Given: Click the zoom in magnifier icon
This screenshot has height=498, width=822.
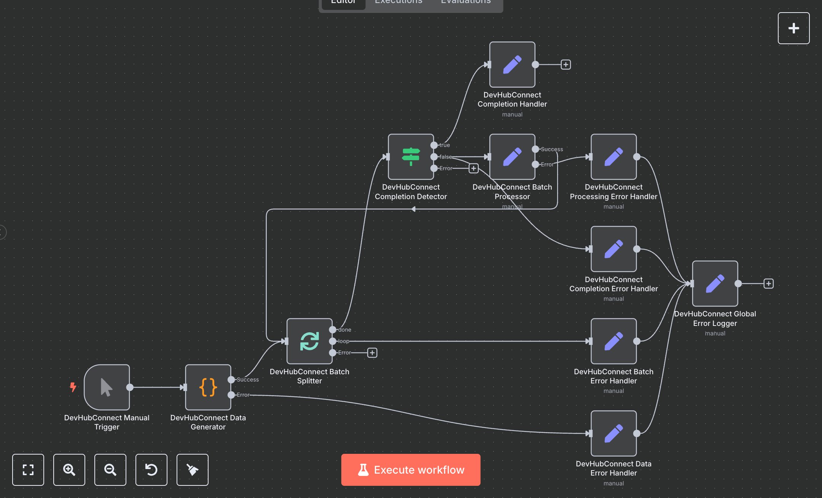Looking at the screenshot, I should click(69, 470).
